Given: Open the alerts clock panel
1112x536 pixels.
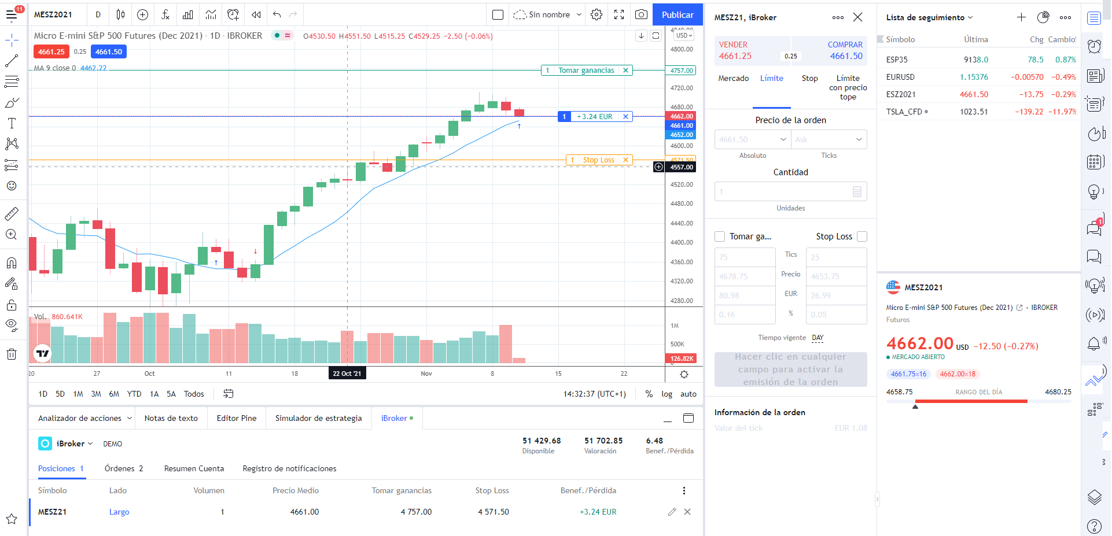Looking at the screenshot, I should coord(1094,46).
